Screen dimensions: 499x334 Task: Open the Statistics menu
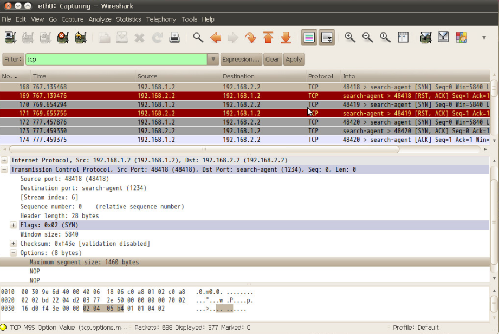click(x=128, y=19)
